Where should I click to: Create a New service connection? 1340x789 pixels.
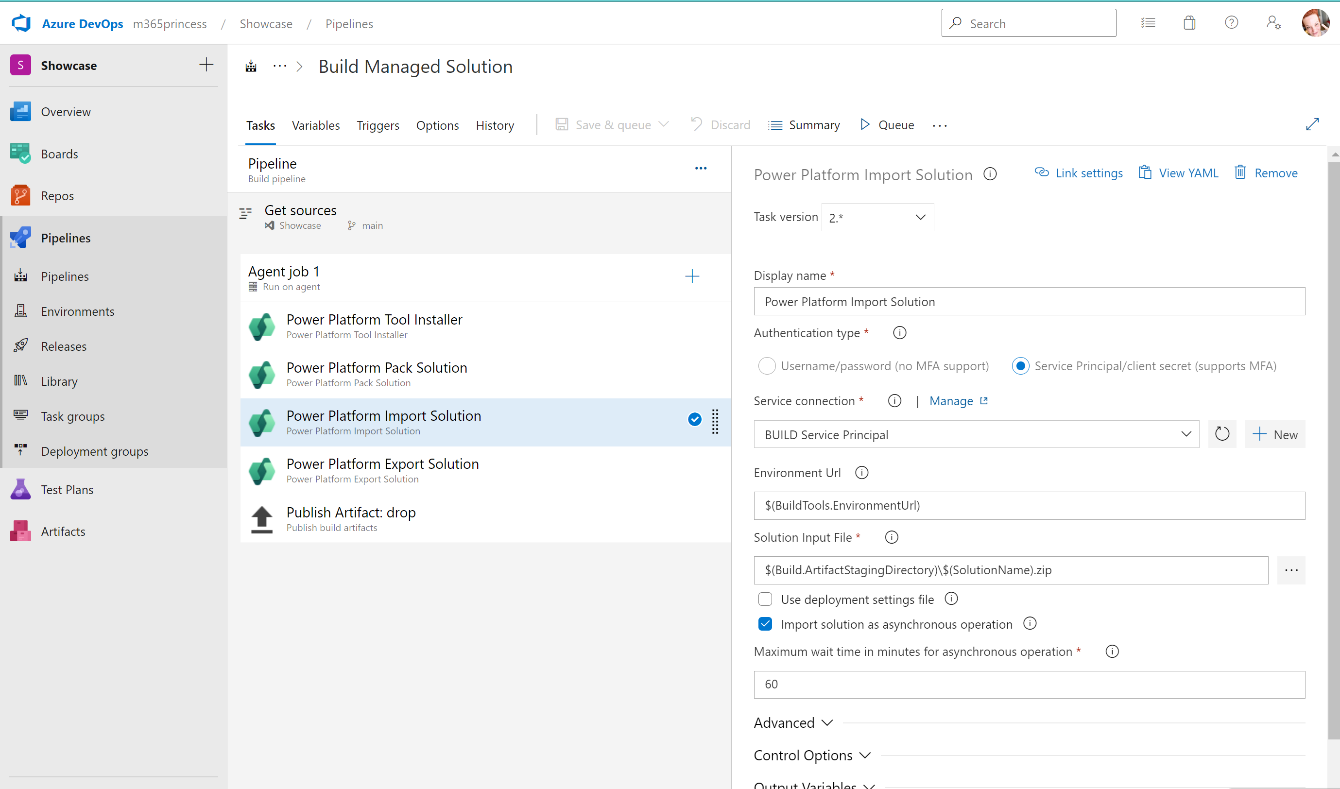(1275, 434)
